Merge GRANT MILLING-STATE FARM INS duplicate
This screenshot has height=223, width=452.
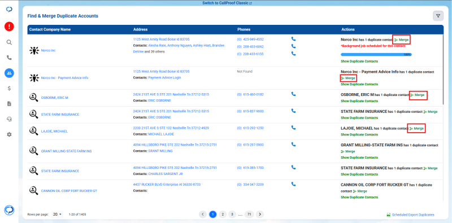pyautogui.click(x=348, y=151)
